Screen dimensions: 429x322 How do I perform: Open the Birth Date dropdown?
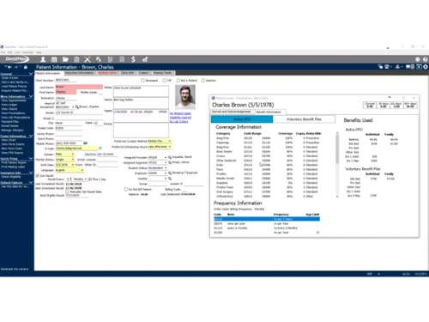pos(73,165)
